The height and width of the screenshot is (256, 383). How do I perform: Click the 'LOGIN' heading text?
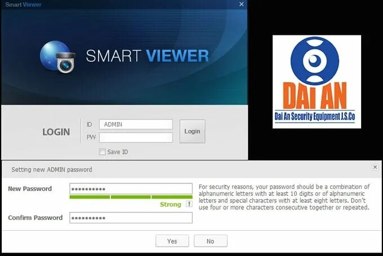[x=56, y=132]
